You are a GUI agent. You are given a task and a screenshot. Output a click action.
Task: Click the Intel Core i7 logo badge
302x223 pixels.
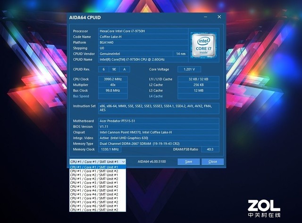coord(203,45)
